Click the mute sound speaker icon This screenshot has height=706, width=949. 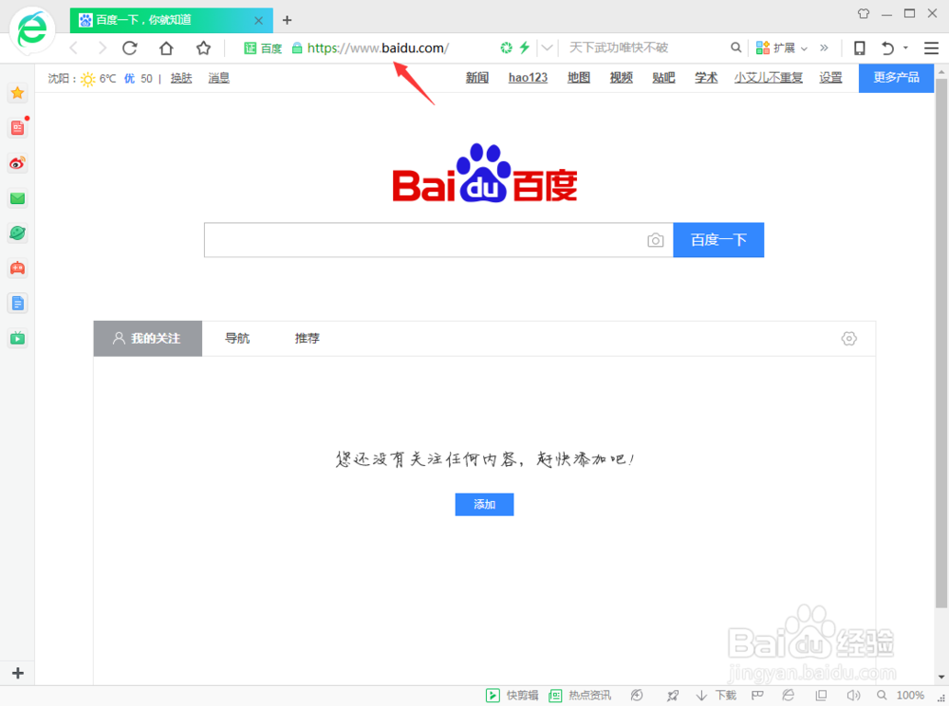tap(853, 696)
